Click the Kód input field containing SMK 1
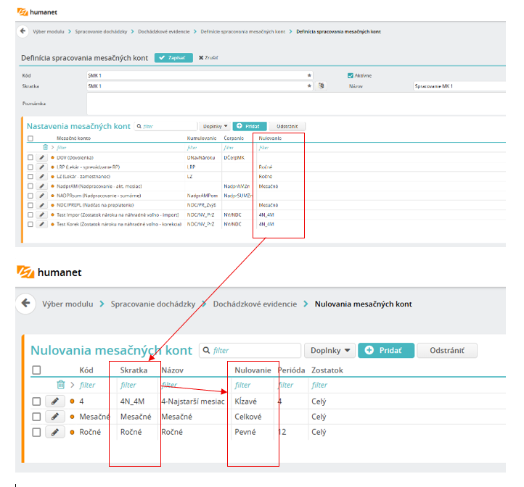 (200, 75)
